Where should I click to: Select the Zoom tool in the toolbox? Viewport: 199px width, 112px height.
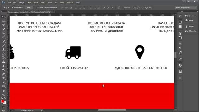3,95
